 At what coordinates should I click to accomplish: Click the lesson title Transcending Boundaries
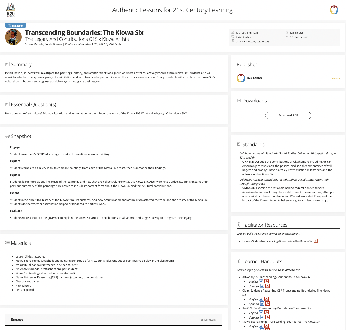tap(84, 33)
